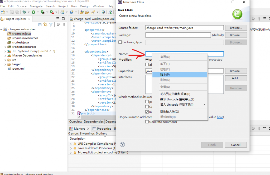270x175 pixels.
Task: Click the Open Type toolbar icon
Action: [x=82, y=12]
